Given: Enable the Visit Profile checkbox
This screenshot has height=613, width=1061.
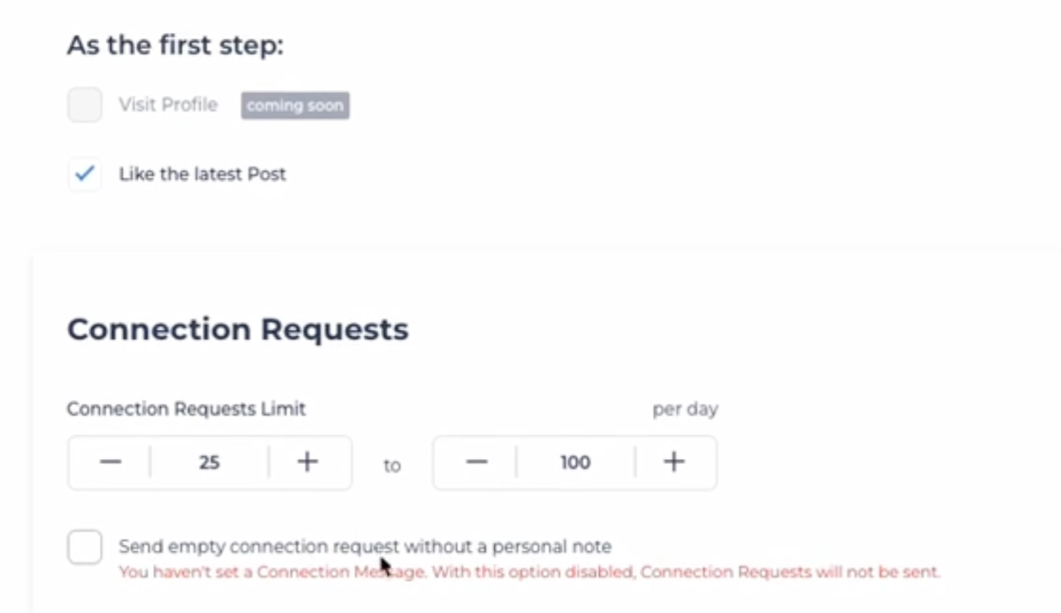Looking at the screenshot, I should [84, 104].
